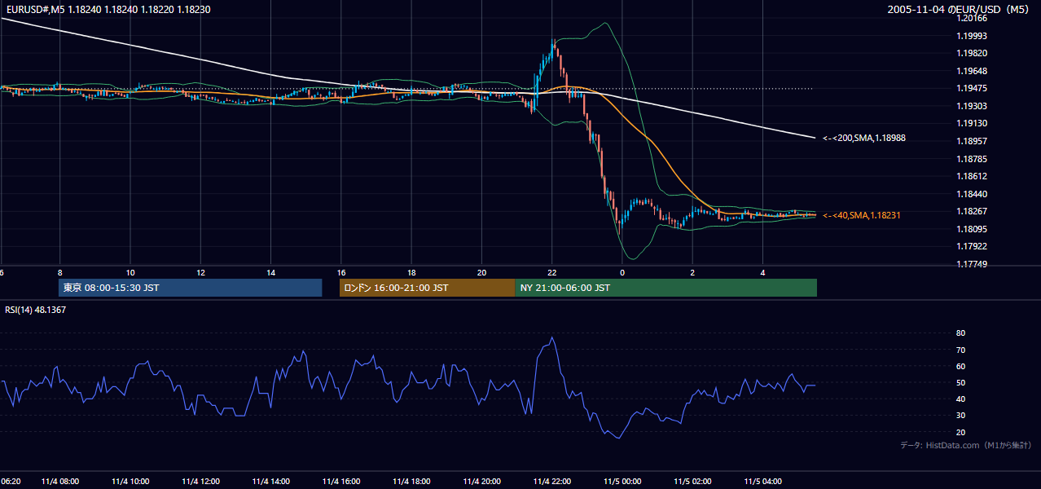This screenshot has height=489, width=1041.
Task: Click the RSI 60 level label
Action: coord(960,366)
